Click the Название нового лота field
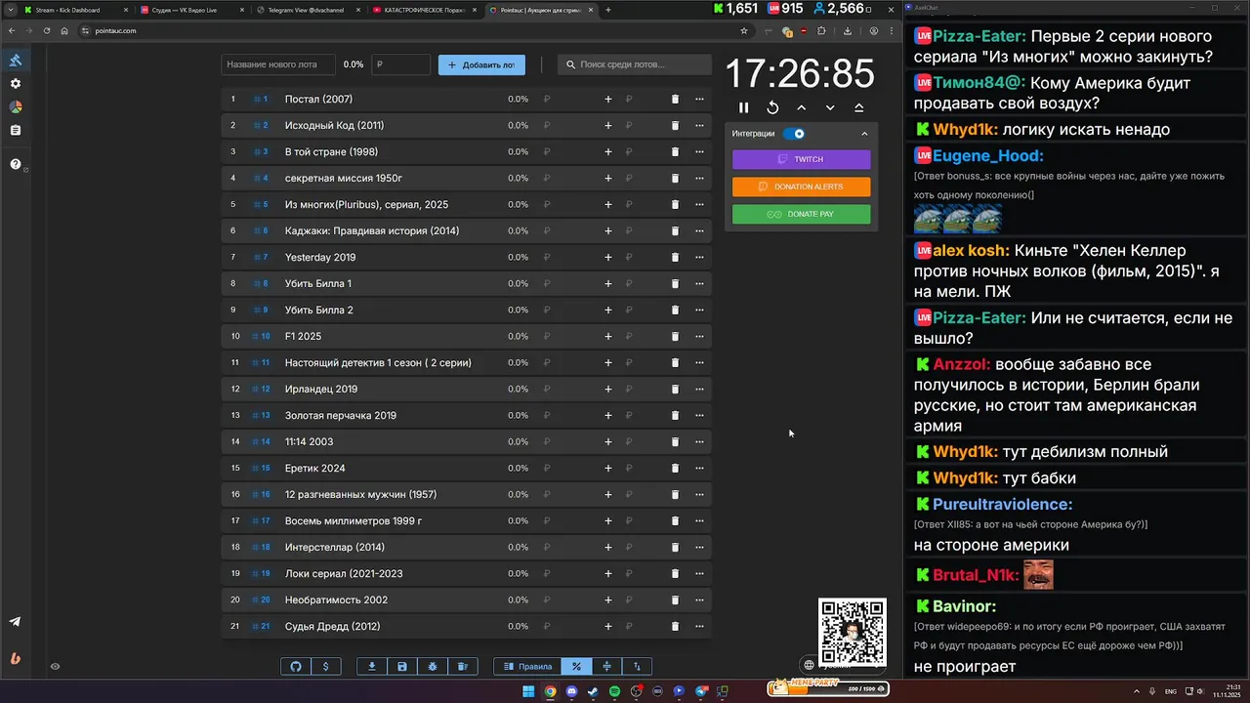 click(x=279, y=64)
